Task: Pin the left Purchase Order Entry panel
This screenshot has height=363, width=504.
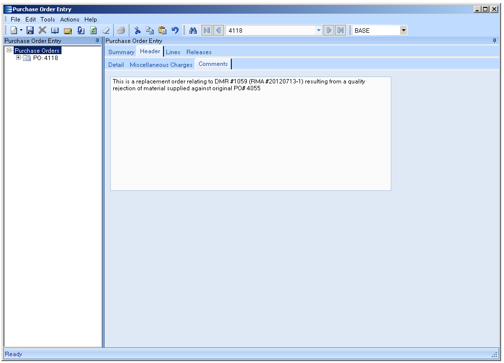Action: coord(97,41)
